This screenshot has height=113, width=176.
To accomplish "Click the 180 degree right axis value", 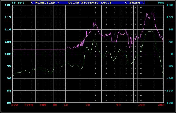I will pyautogui.click(x=170, y=5).
